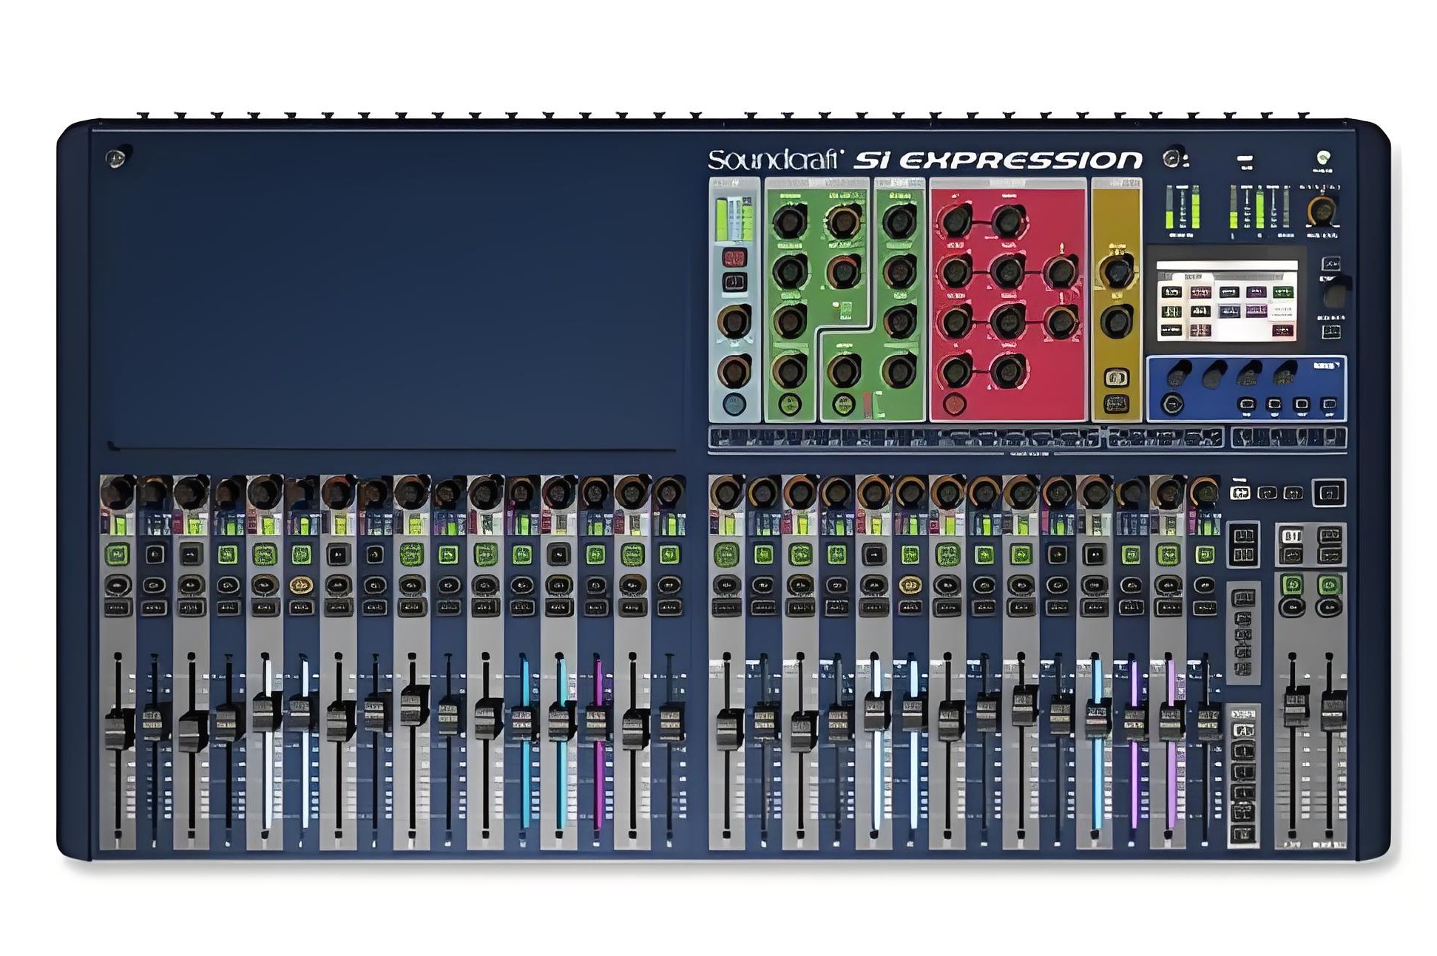This screenshot has height=956, width=1437.
Task: Push the small button above the screen-side scroll encoder
Action: 1331,263
